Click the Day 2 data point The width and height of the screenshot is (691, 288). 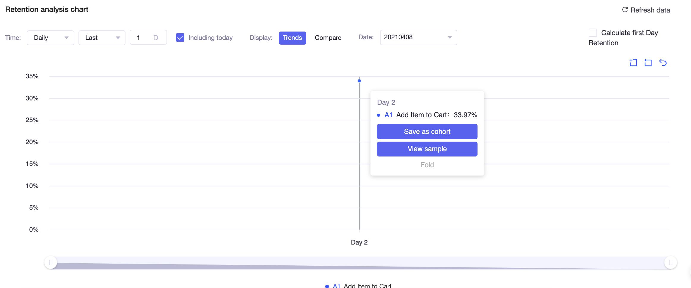click(359, 81)
